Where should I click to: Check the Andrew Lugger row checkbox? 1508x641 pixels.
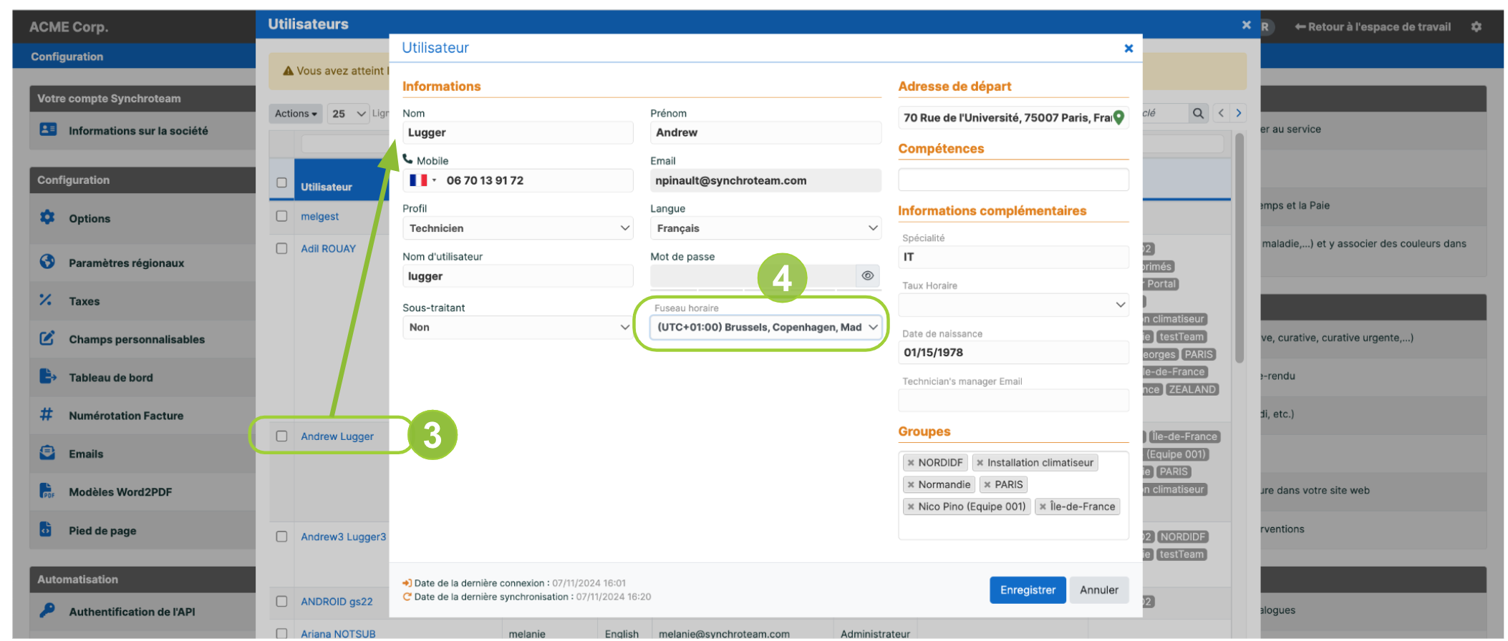[281, 436]
